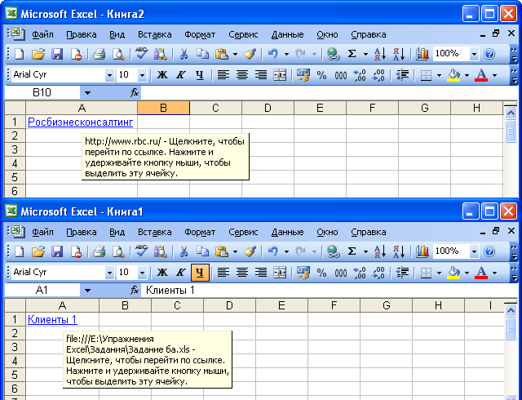Click Research books icon in Книга1 toolbar
The width and height of the screenshot is (522, 400).
pos(161,251)
